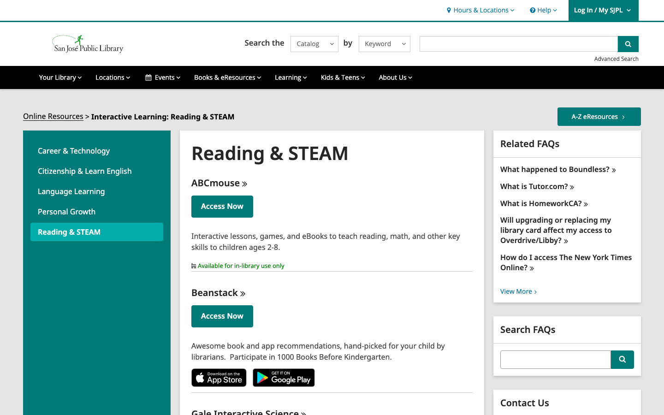664x415 pixels.
Task: Expand the About Us nav menu
Action: pyautogui.click(x=396, y=77)
